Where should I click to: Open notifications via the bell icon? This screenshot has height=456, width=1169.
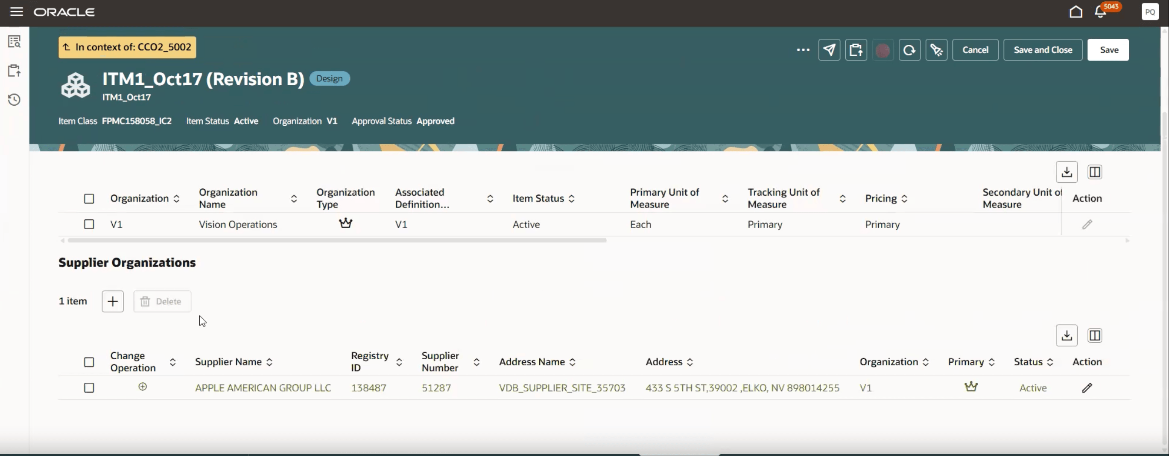[1100, 12]
